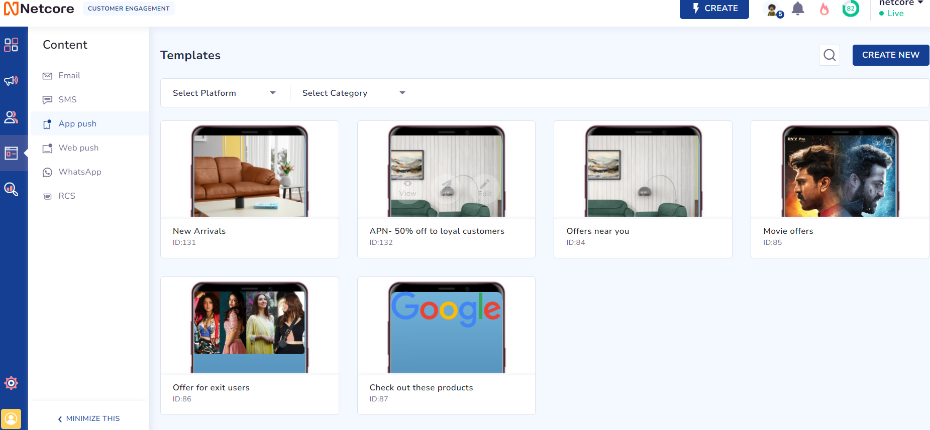Open the Offers near you template thumbnail
930x430 pixels.
click(643, 171)
